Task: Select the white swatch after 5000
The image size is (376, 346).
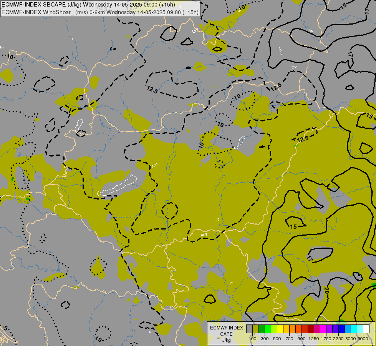Action: point(366,329)
